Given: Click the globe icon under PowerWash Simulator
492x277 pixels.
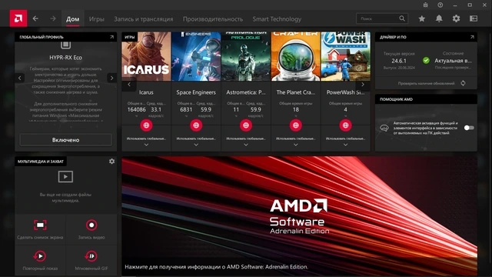Looking at the screenshot, I should click(x=345, y=125).
